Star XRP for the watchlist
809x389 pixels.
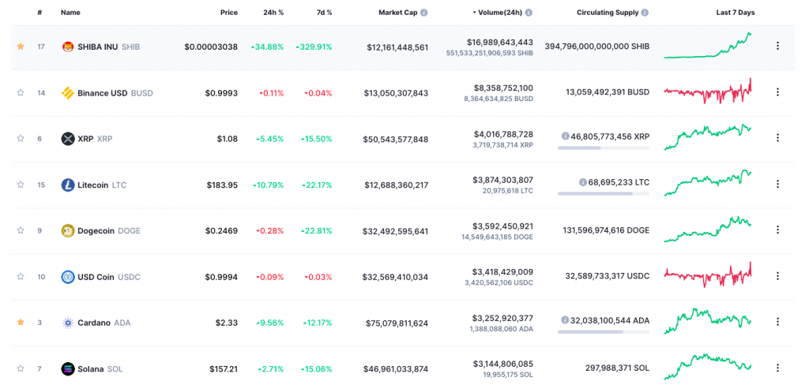[21, 138]
